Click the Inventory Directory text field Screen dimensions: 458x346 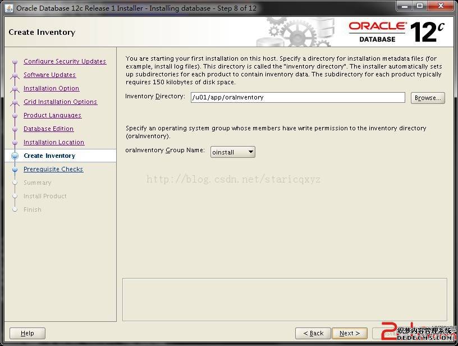297,97
